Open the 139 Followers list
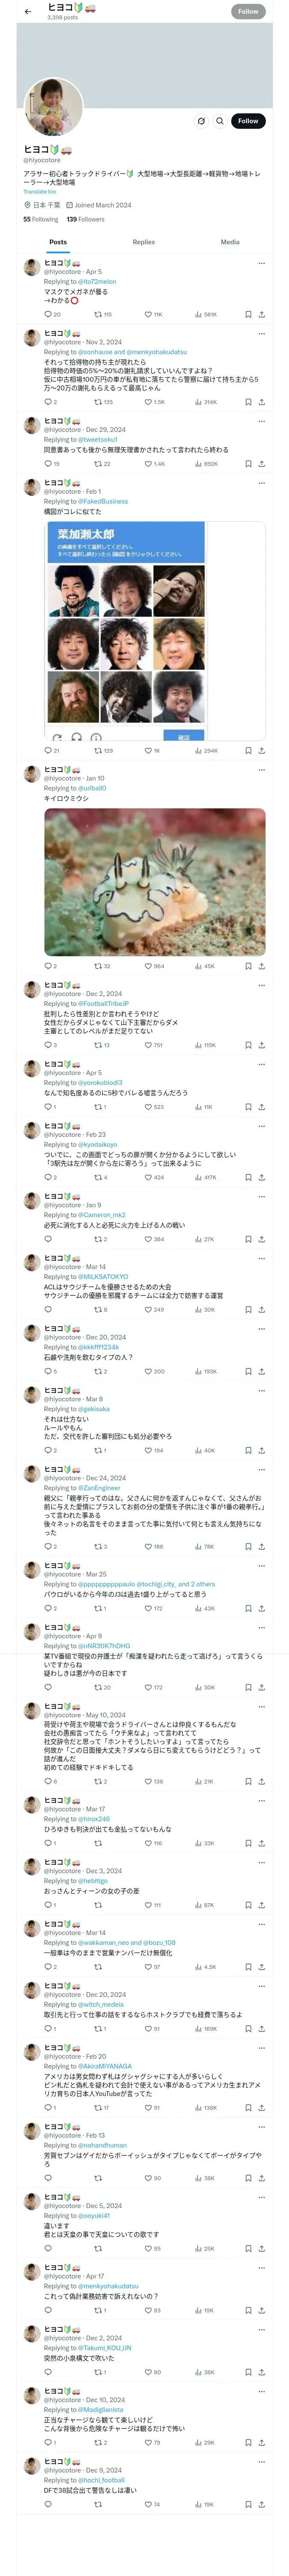This screenshot has height=2576, width=289. 86,219
